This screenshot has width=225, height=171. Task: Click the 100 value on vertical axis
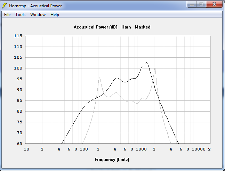click(x=18, y=68)
